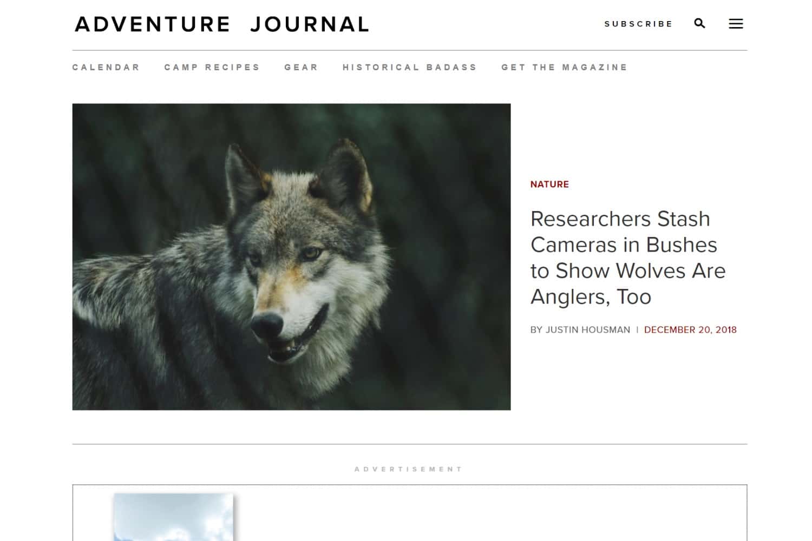This screenshot has width=812, height=541.
Task: Open the search magnifier icon
Action: 699,23
